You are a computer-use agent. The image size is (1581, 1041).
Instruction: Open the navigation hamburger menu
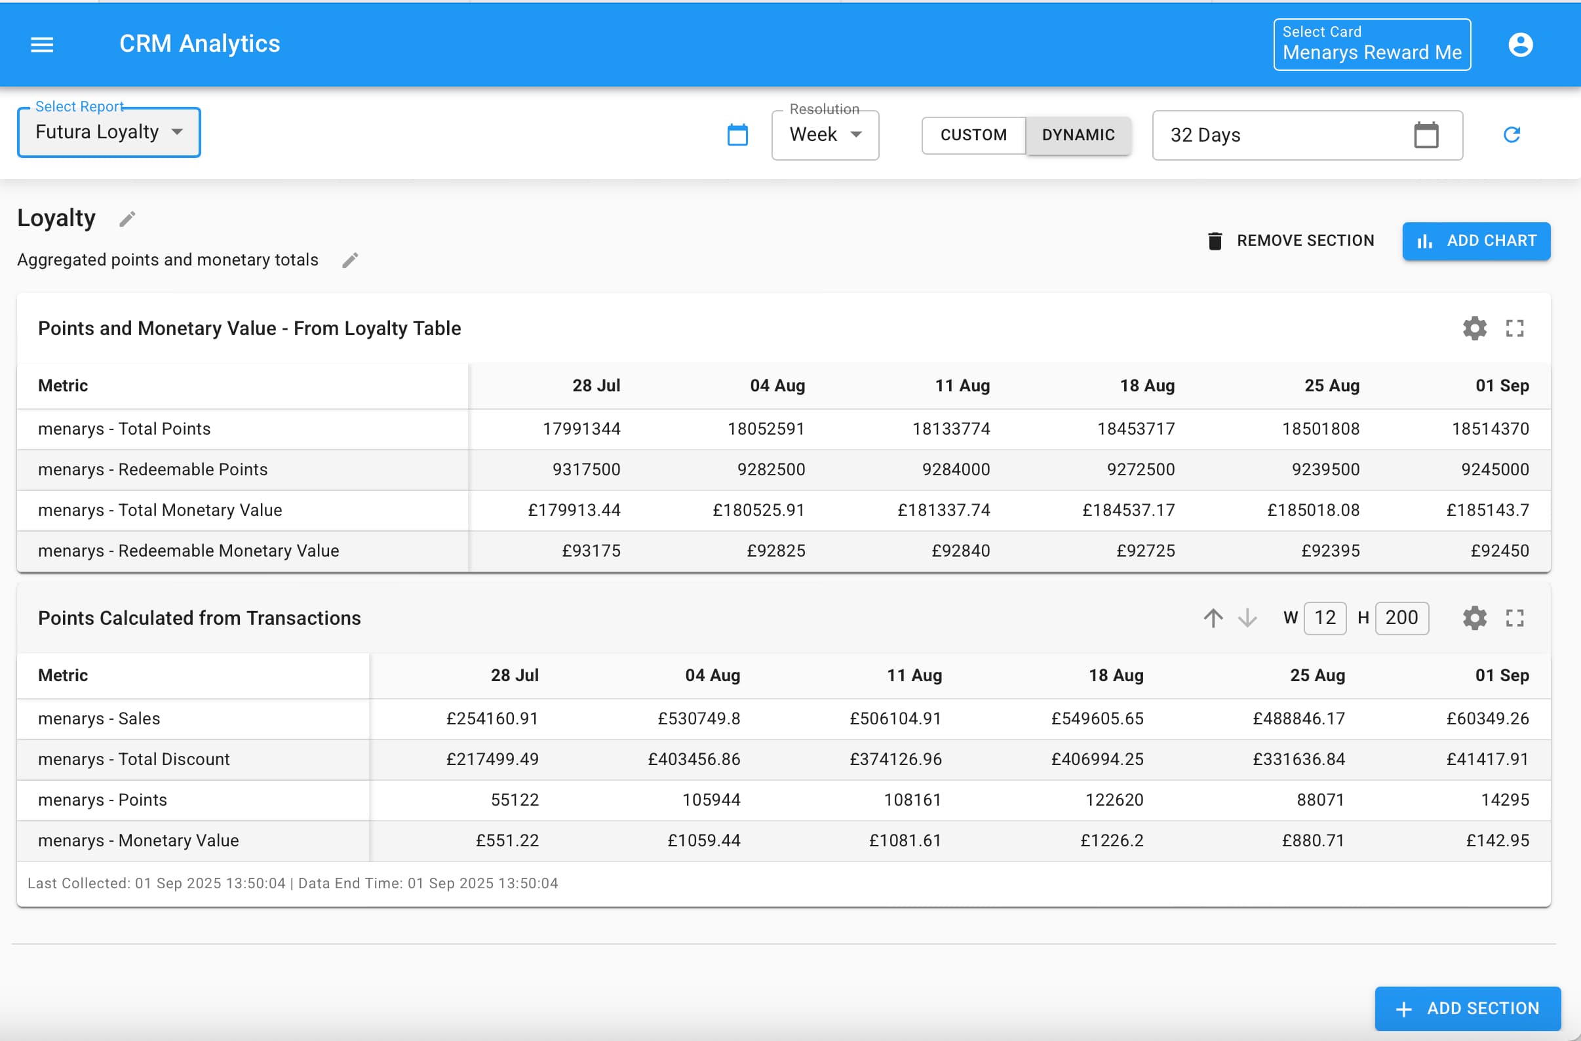[41, 44]
